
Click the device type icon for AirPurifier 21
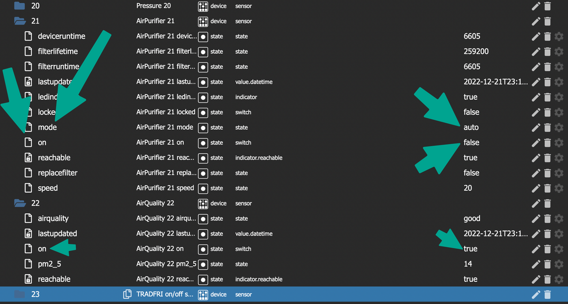(203, 21)
